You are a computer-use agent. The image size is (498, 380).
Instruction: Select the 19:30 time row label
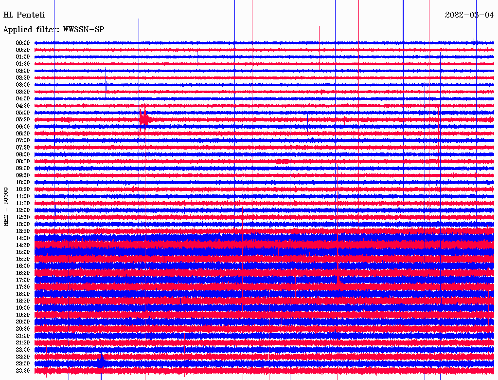pos(23,315)
